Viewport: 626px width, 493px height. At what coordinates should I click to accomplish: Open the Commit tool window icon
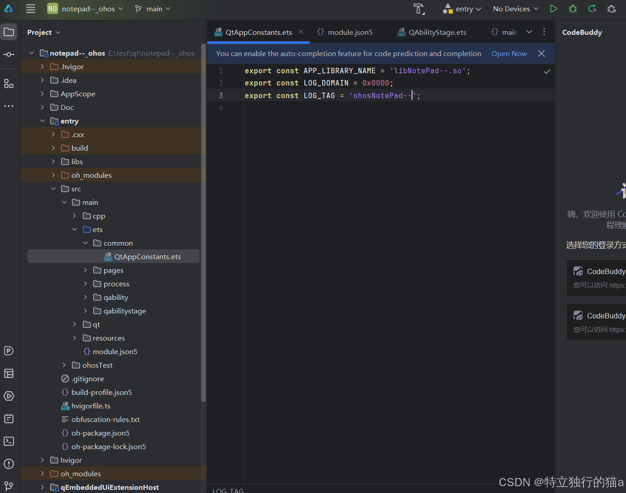(x=9, y=55)
